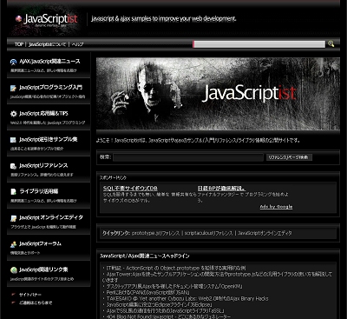Screen dimensions: 347x319
Task: Open AJAX/JavaScript関連ニュース antenna icon
Action: click(13, 62)
